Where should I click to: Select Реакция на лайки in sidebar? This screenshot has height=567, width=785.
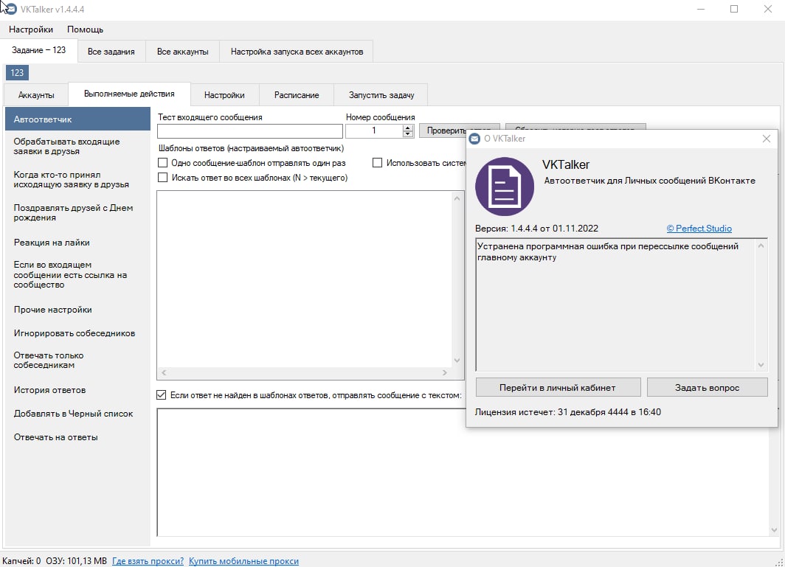coord(52,243)
